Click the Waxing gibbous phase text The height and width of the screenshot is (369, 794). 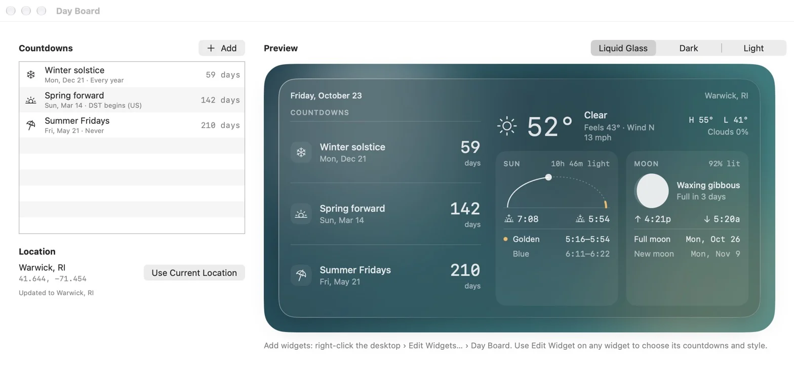708,185
